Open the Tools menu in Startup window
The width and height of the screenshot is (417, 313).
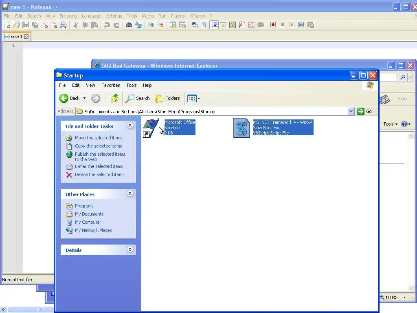(x=132, y=85)
